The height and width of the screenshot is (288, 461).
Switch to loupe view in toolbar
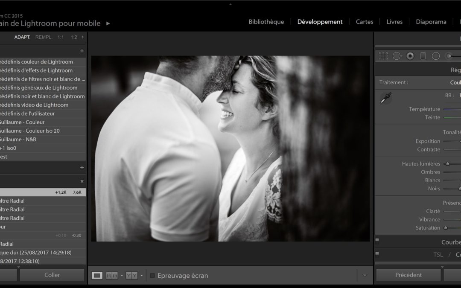click(97, 276)
